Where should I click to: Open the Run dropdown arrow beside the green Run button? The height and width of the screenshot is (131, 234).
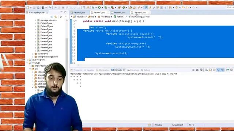click(x=102, y=7)
